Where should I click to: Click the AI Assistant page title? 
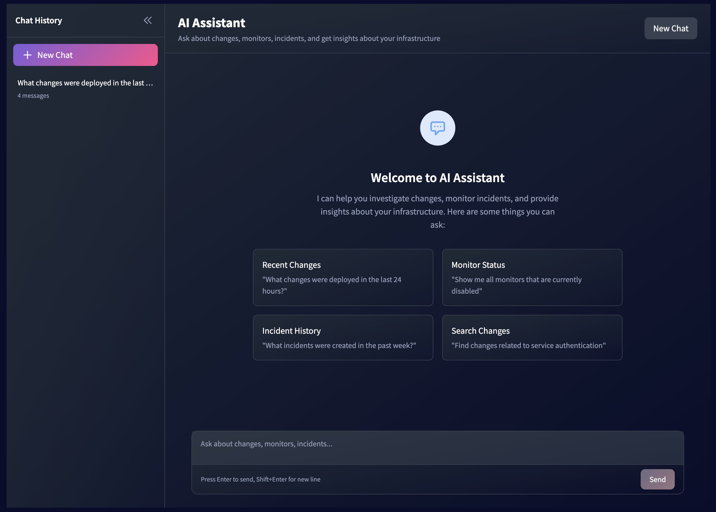point(211,23)
